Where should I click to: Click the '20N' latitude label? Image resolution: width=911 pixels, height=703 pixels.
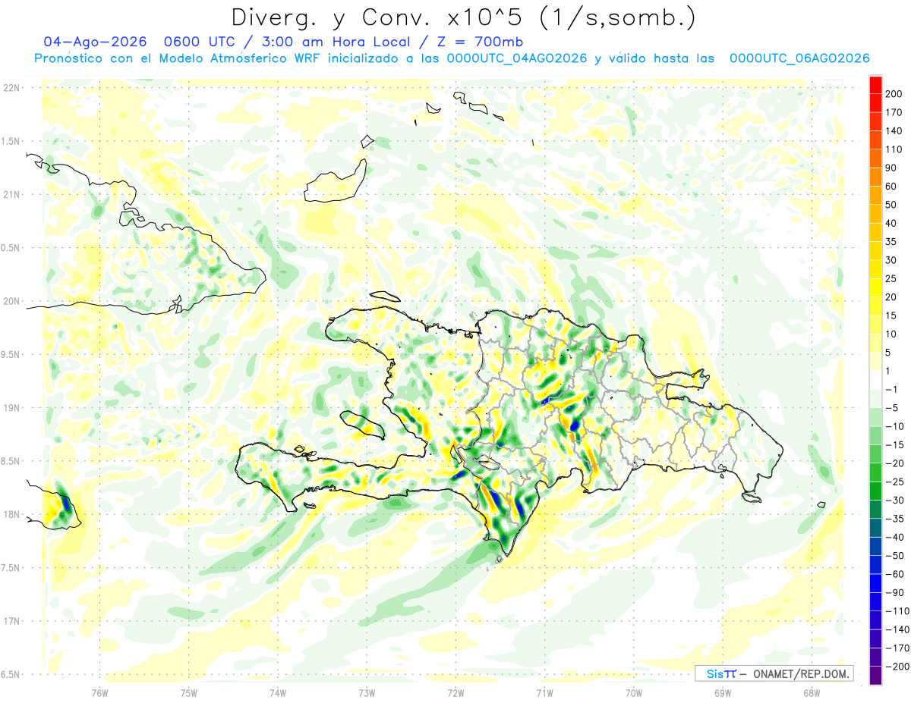(x=11, y=301)
